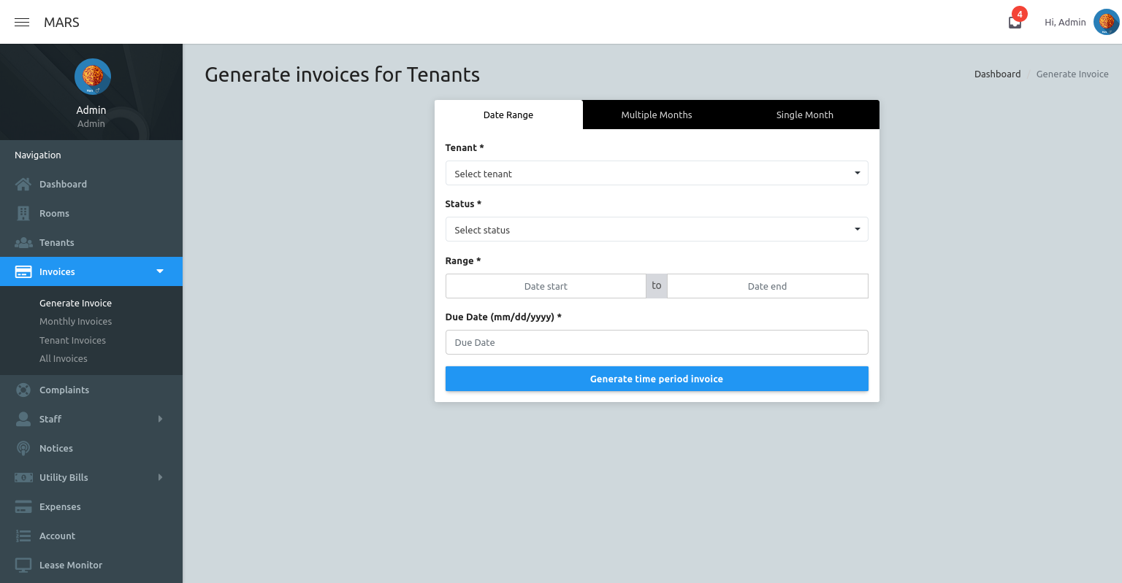Select the Tenants sidebar icon
The height and width of the screenshot is (583, 1122).
point(22,242)
